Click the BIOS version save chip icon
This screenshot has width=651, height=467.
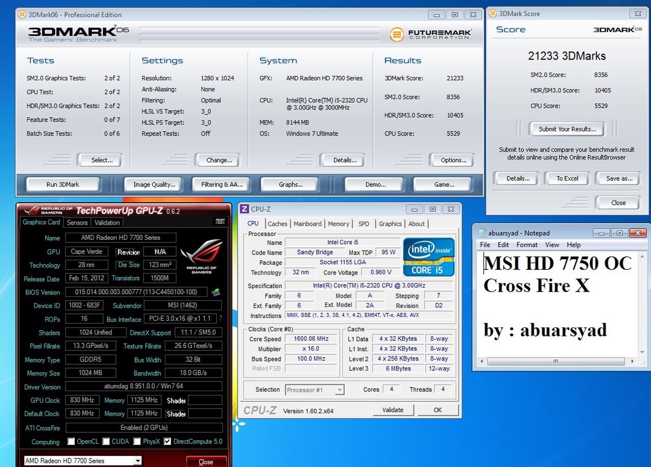pyautogui.click(x=216, y=292)
